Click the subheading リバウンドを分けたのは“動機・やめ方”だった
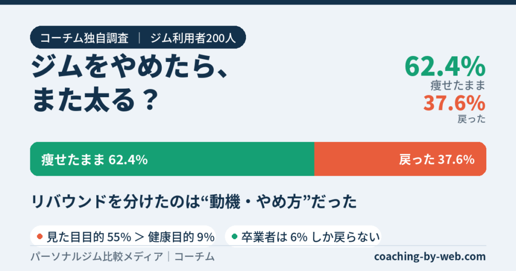Image resolution: width=516 pixels, height=271 pixels. [194, 201]
